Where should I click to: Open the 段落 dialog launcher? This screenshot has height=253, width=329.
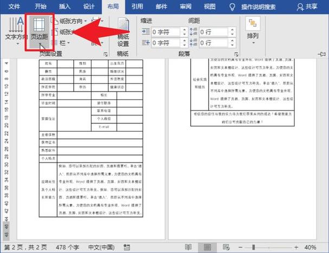[236, 55]
